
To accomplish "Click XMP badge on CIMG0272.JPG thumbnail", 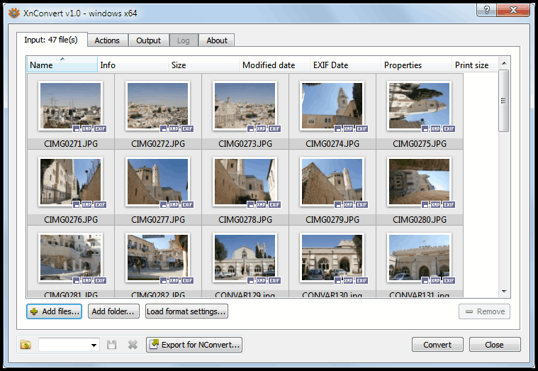I will click(x=174, y=129).
